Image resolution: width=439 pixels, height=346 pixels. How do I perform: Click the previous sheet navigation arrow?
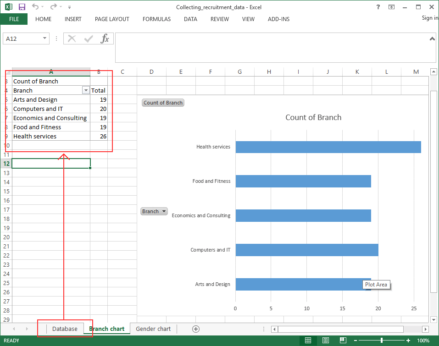click(x=14, y=329)
